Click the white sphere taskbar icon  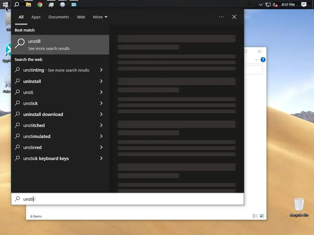point(63,4)
